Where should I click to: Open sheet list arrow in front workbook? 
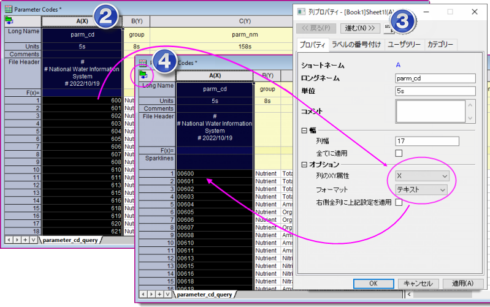pyautogui.click(x=167, y=294)
